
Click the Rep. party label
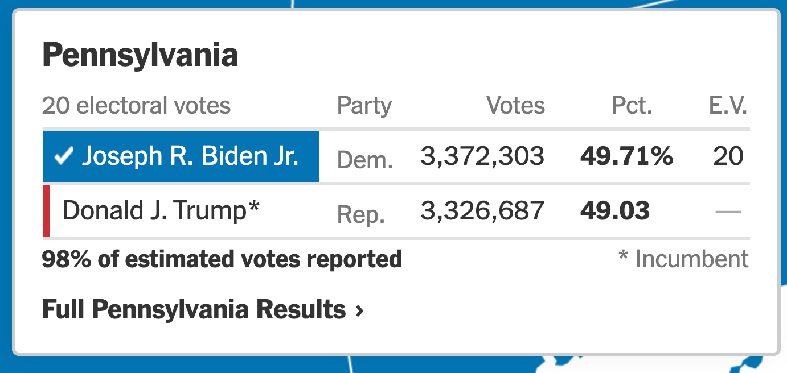tap(361, 214)
